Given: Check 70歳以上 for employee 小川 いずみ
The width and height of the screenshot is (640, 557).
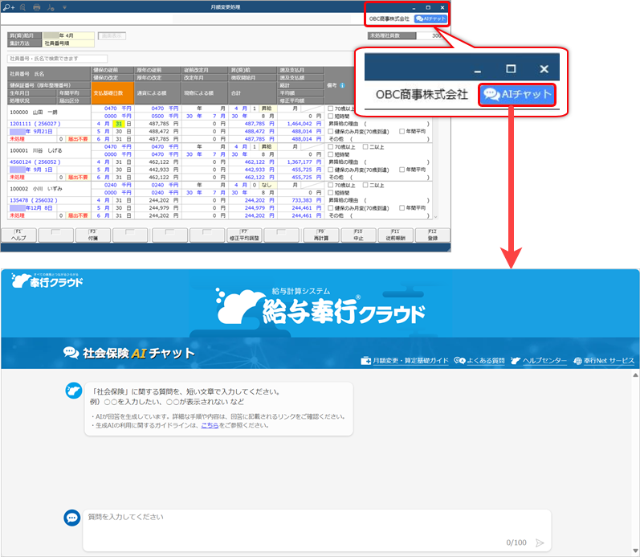Looking at the screenshot, I should point(331,185).
